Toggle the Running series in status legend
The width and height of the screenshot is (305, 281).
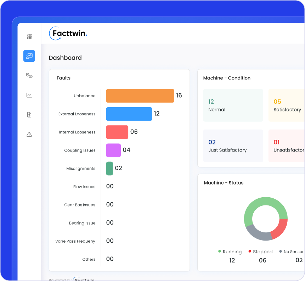point(230,252)
